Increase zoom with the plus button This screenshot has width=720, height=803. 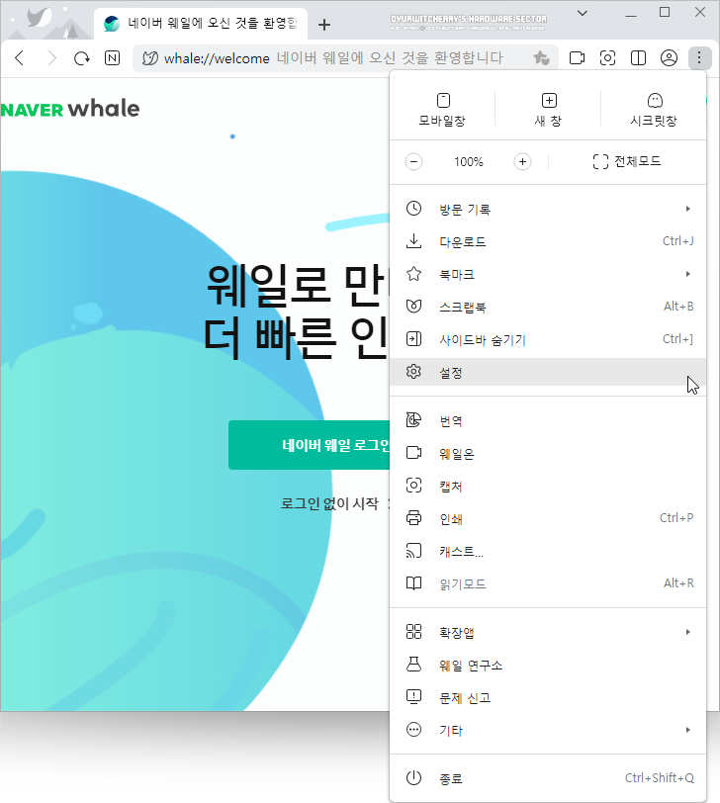pos(522,162)
